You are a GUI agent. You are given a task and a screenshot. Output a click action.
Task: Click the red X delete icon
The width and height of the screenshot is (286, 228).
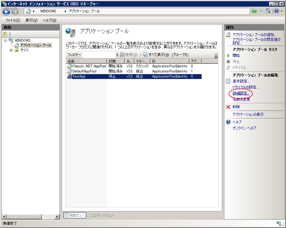point(228,107)
